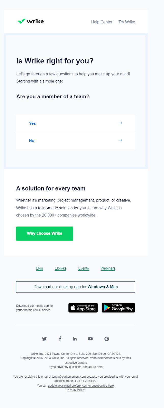
Task: Download desktop app for Windows & Mac
Action: (75, 287)
